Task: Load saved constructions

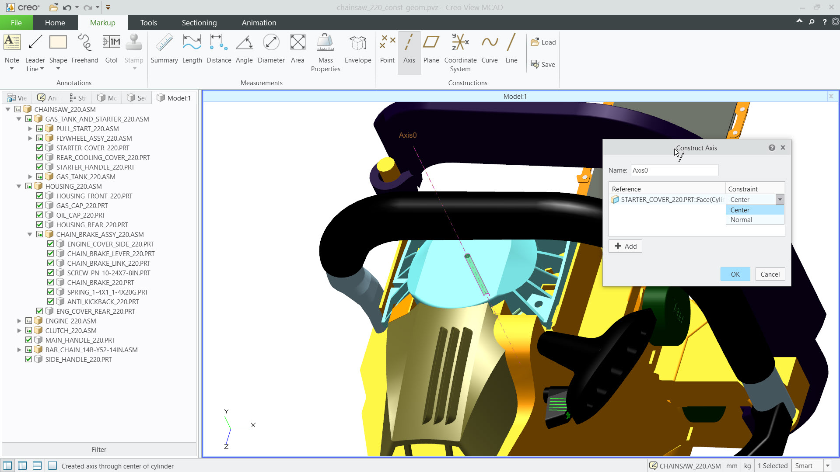Action: click(543, 42)
